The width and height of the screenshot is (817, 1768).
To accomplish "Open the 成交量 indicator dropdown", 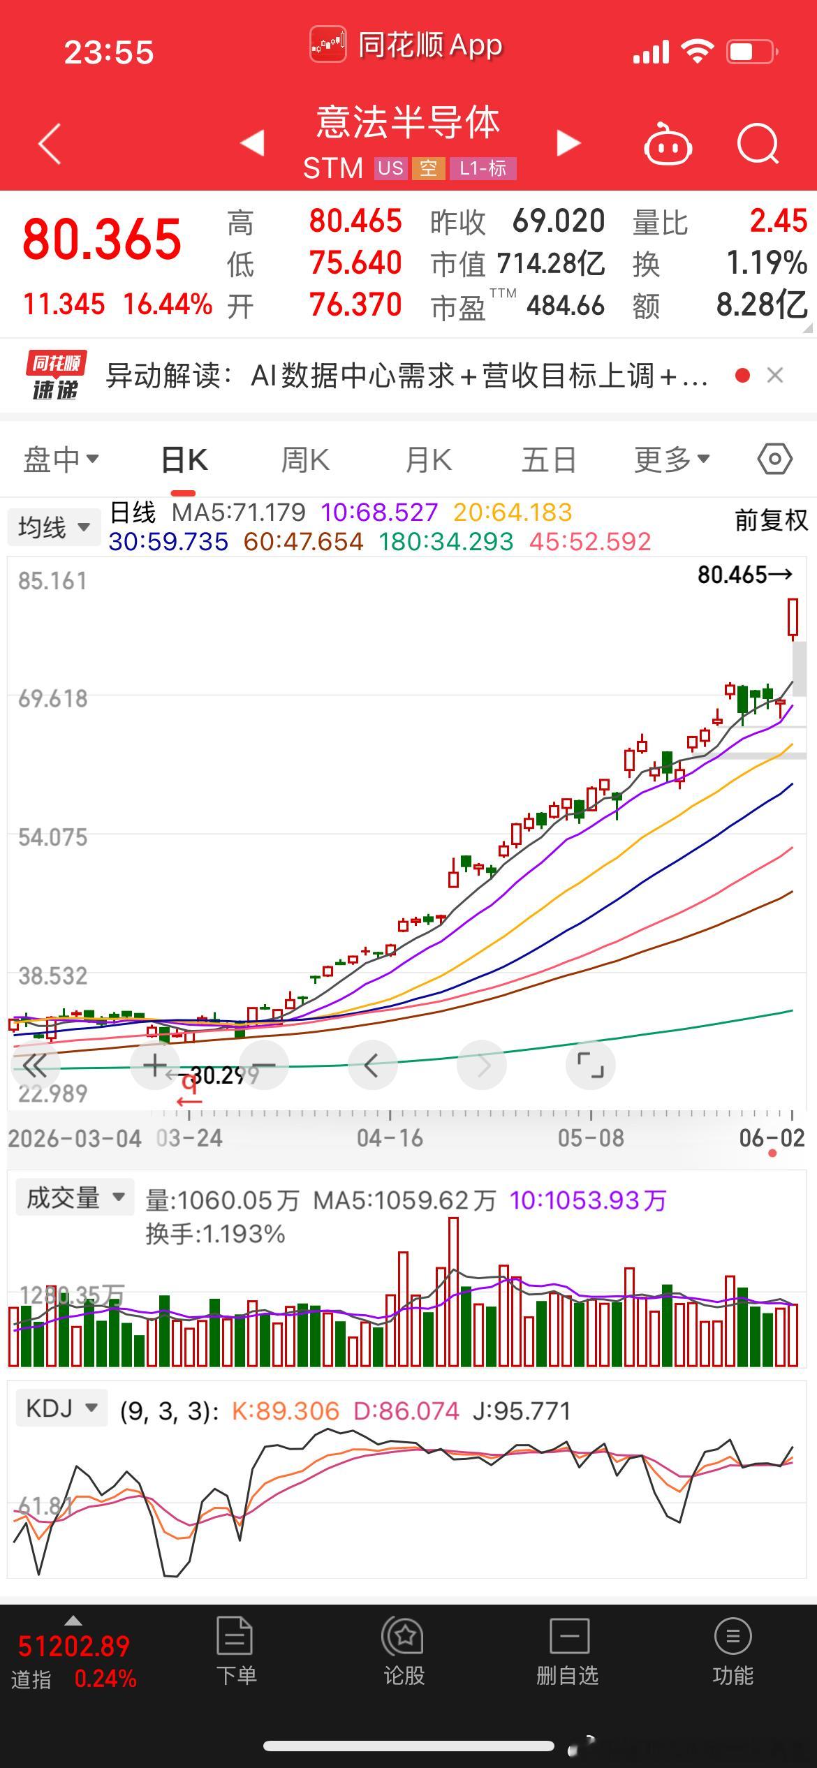I will point(74,1198).
